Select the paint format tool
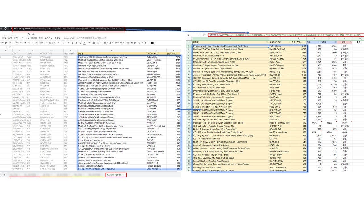Image resolution: width=364 pixels, height=204 pixels. (10, 43)
